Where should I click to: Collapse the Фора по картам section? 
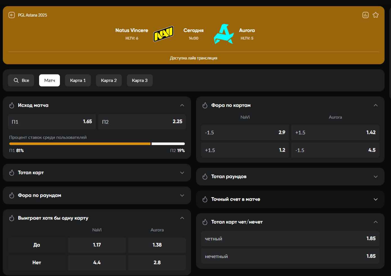[376, 105]
